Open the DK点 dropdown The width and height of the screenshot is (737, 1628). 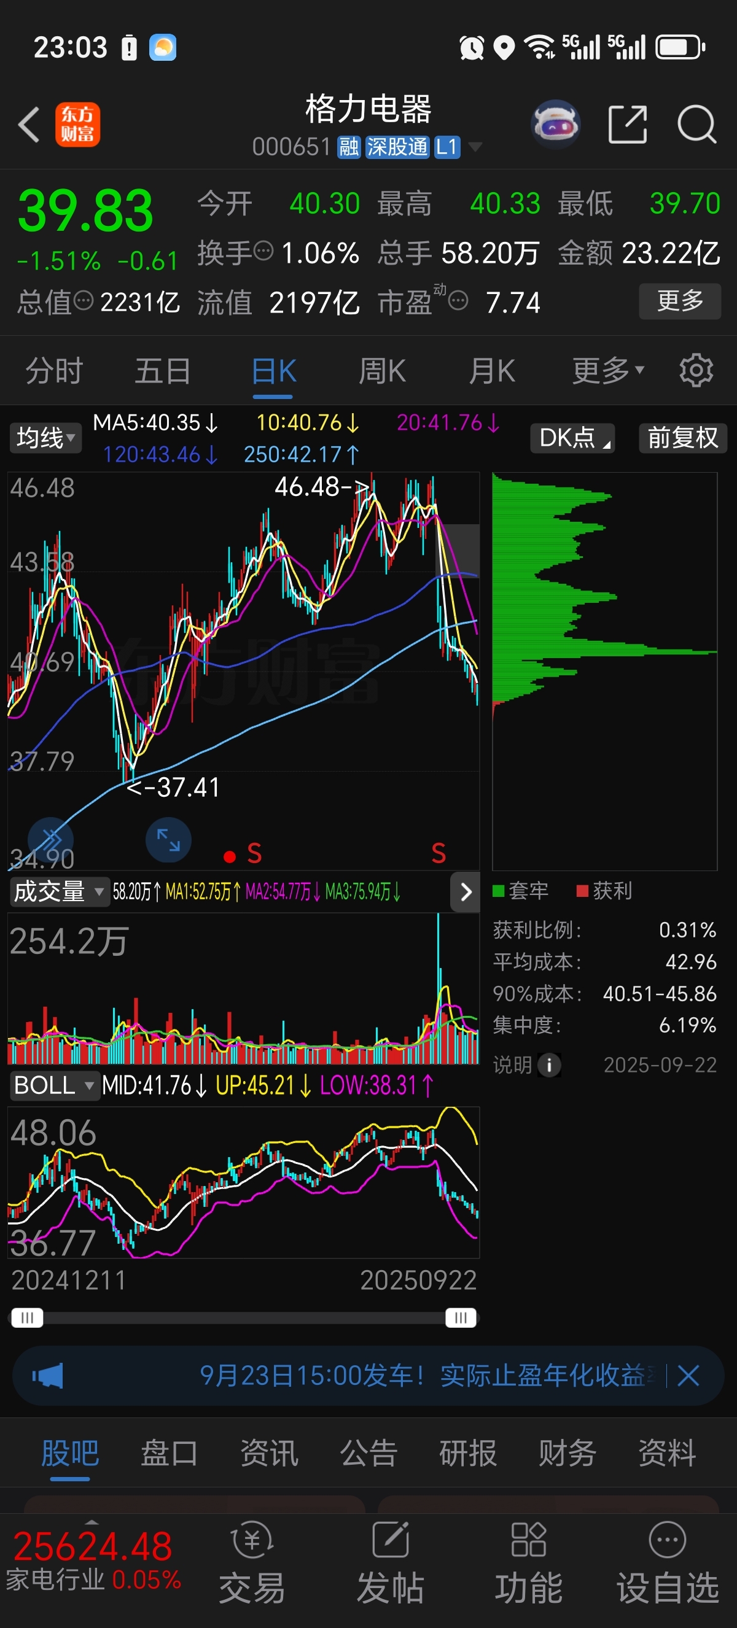click(572, 437)
